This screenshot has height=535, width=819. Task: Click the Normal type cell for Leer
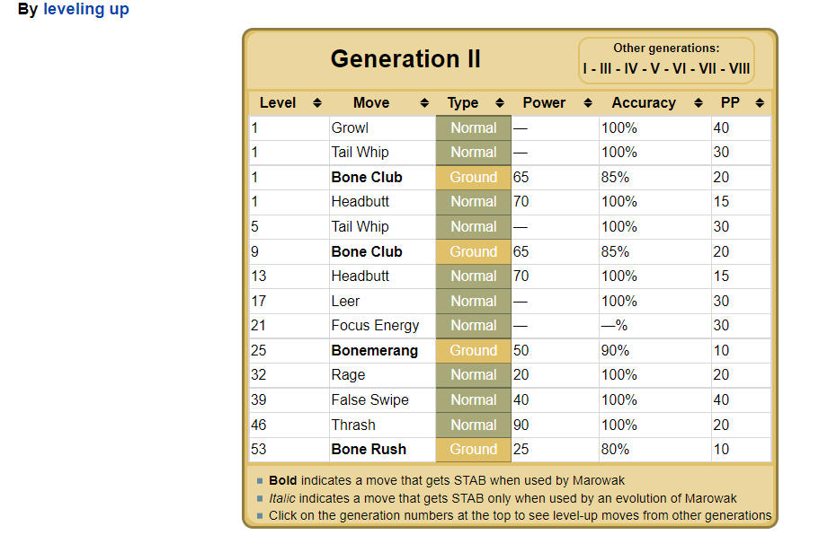[473, 301]
